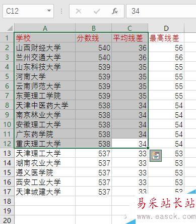Click 36 in 兰州交通大学 row column C

click(129, 57)
